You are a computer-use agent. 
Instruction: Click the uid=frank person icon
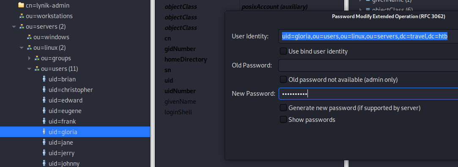tap(44, 121)
